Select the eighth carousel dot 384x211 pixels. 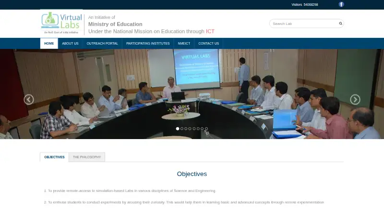(x=206, y=129)
